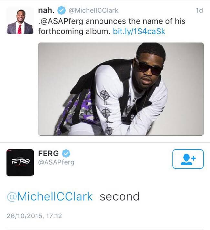Viewport: 210px width, 230px height.
Task: Click the @MichellCClark mention in the reply
Action: click(50, 196)
